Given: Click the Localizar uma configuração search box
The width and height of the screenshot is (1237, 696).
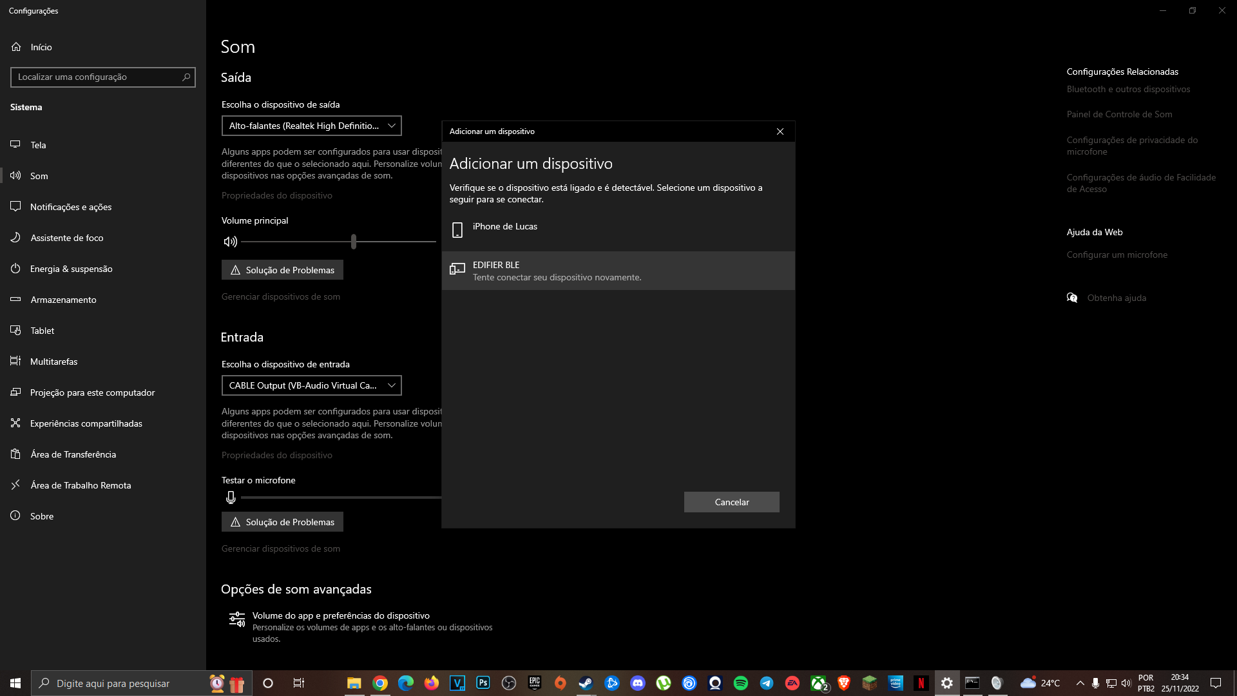Looking at the screenshot, I should tap(103, 77).
